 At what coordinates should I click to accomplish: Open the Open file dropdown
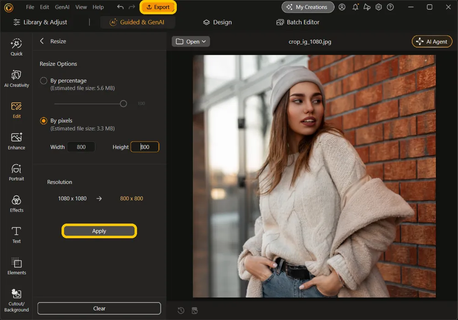coord(191,42)
